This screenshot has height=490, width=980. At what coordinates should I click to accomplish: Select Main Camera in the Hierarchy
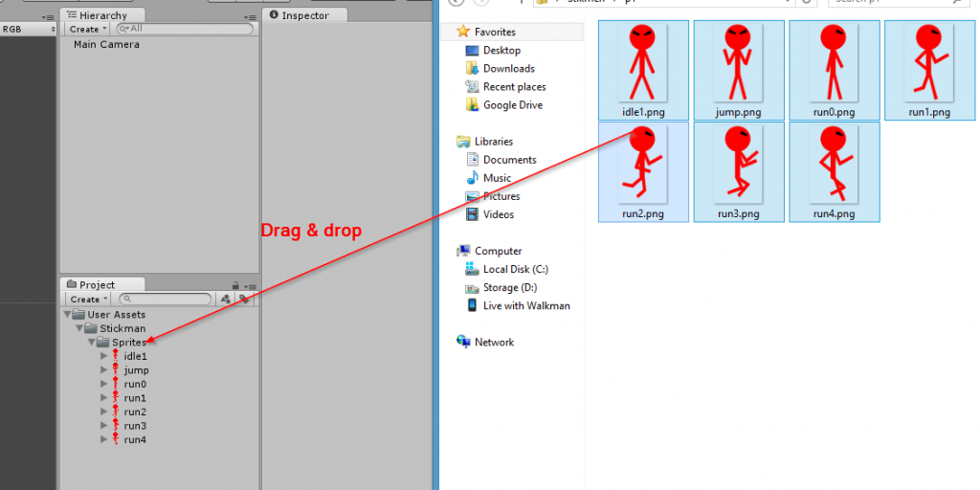pos(106,44)
